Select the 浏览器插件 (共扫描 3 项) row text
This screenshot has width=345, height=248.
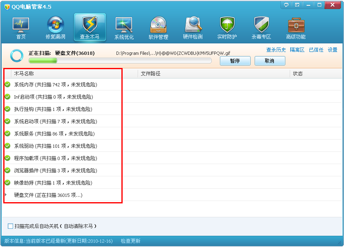tap(56, 171)
